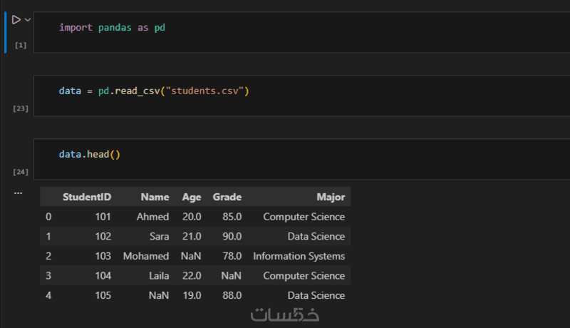Focus the pd.read_csv code cell

point(285,92)
